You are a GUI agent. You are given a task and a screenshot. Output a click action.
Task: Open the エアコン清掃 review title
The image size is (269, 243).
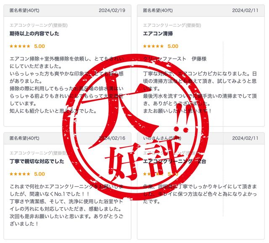[158, 34]
